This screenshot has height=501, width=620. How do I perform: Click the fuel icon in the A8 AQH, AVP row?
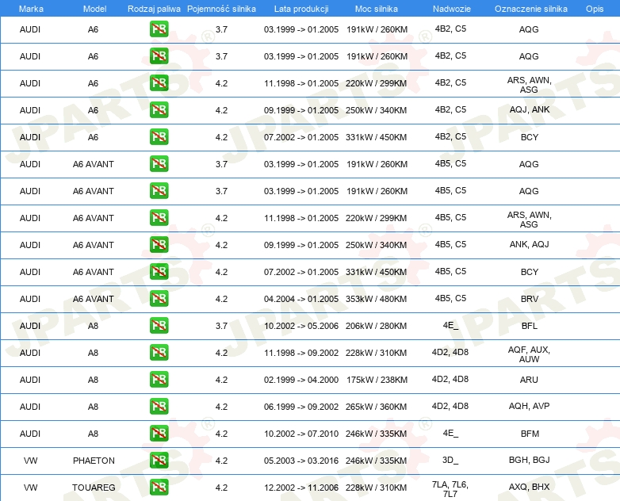tap(159, 407)
